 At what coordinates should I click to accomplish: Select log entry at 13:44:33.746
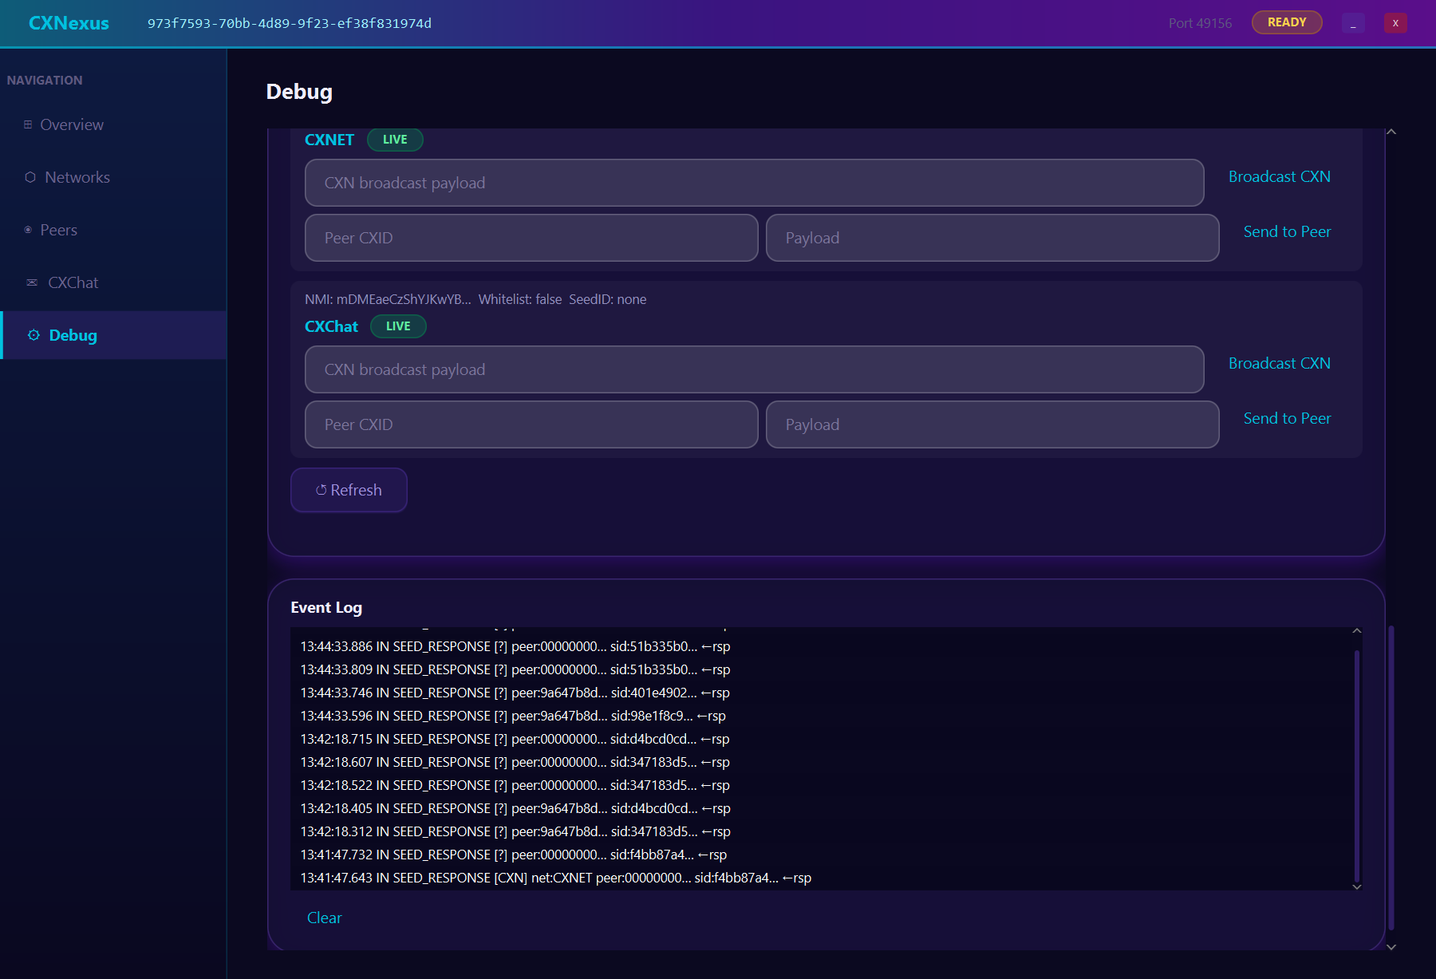(x=515, y=693)
